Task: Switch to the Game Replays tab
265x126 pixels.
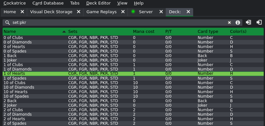Action: [102, 12]
